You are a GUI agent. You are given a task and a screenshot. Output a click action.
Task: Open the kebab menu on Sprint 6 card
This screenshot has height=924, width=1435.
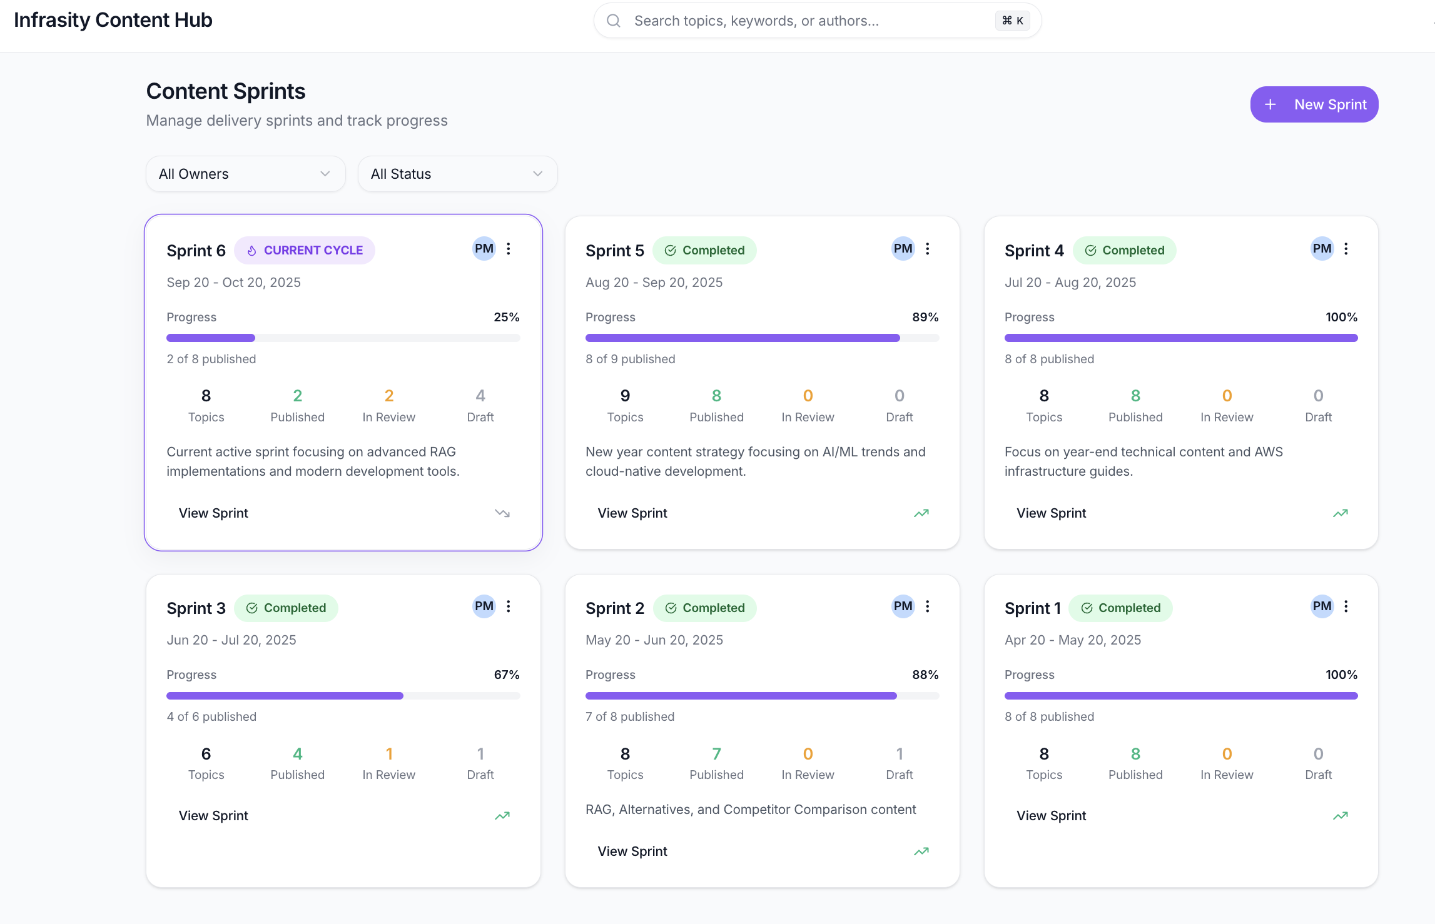coord(509,249)
